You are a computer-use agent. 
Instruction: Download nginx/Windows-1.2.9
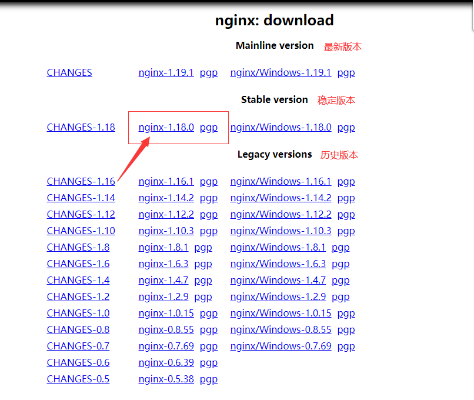coord(278,296)
